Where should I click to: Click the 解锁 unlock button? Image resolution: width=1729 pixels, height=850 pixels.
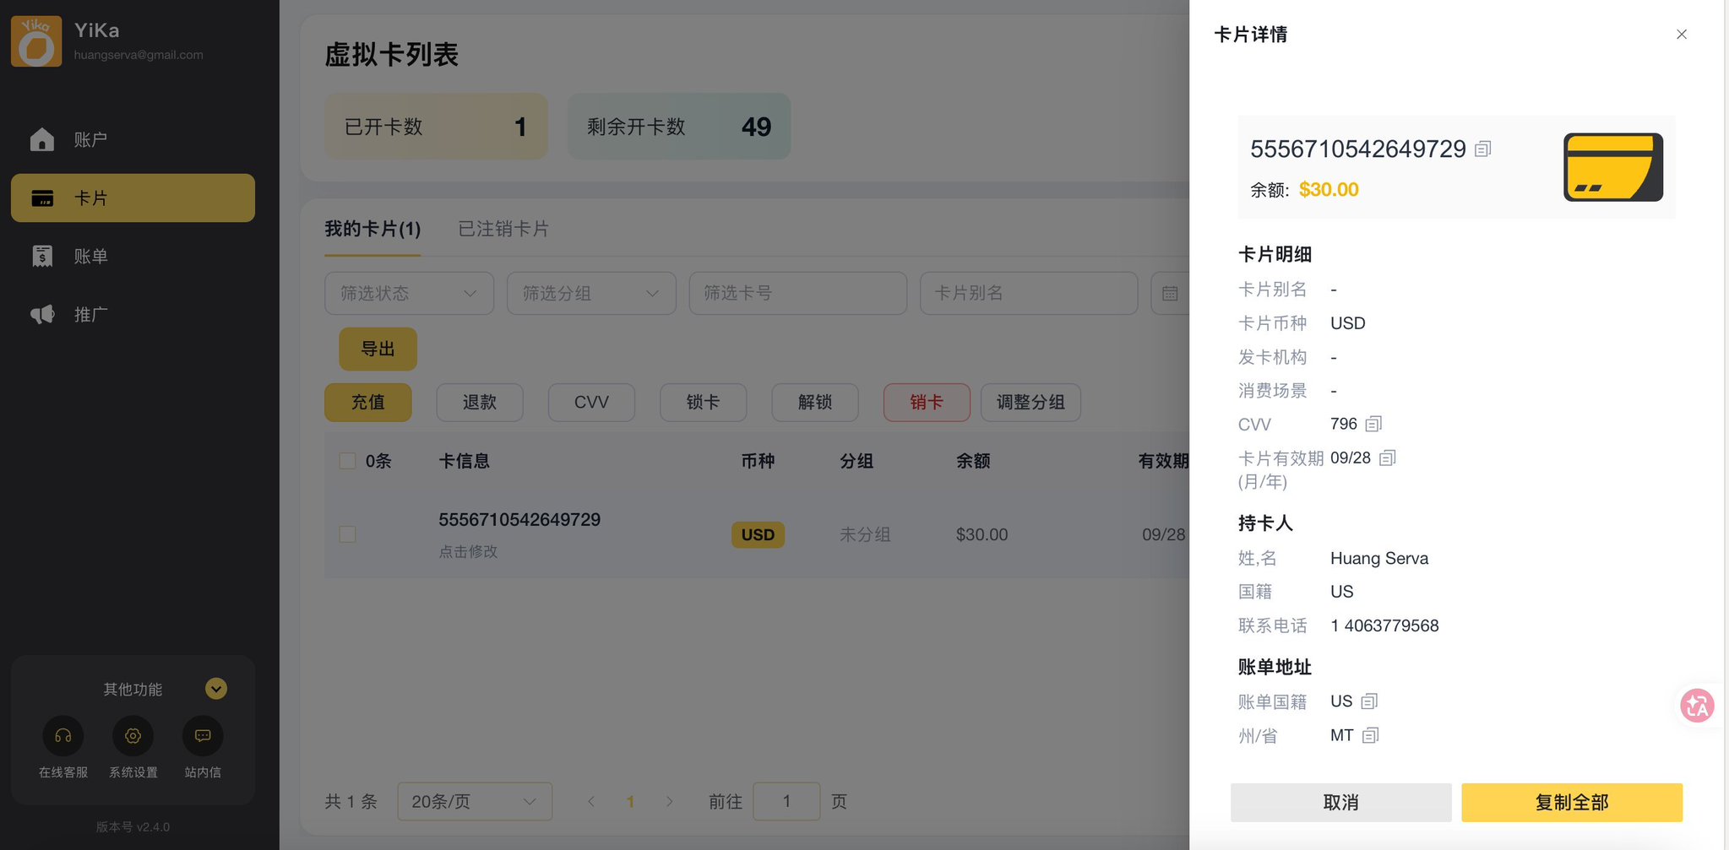click(x=815, y=403)
